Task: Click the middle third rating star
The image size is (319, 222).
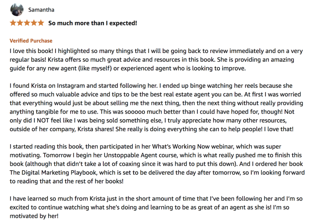Action: pos(27,23)
